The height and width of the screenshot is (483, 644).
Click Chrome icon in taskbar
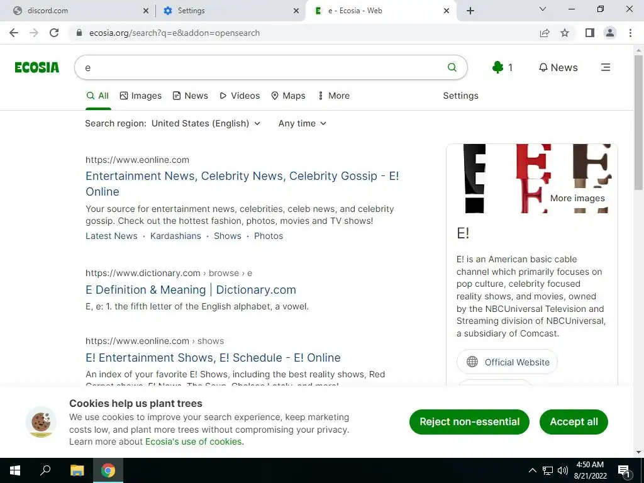click(108, 470)
